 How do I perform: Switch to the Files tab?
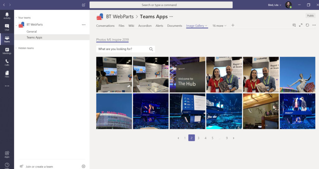coord(121,26)
